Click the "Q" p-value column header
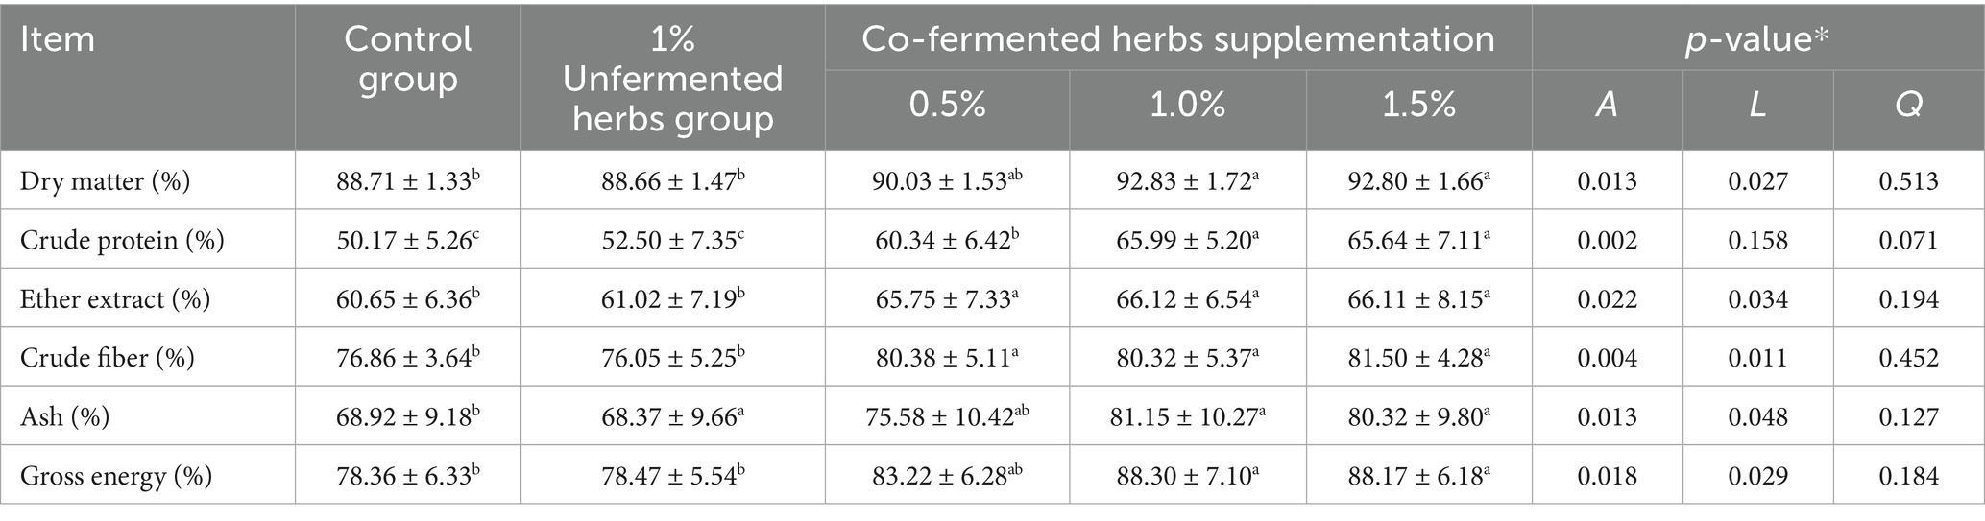The height and width of the screenshot is (521, 1985). [x=1908, y=105]
